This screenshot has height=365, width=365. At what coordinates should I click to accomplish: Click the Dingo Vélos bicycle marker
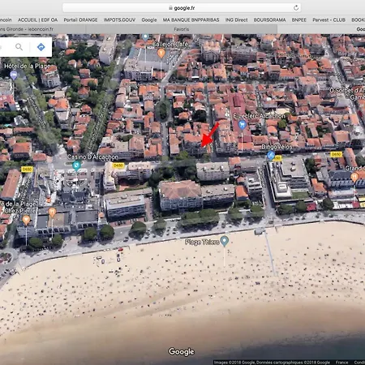point(271,156)
